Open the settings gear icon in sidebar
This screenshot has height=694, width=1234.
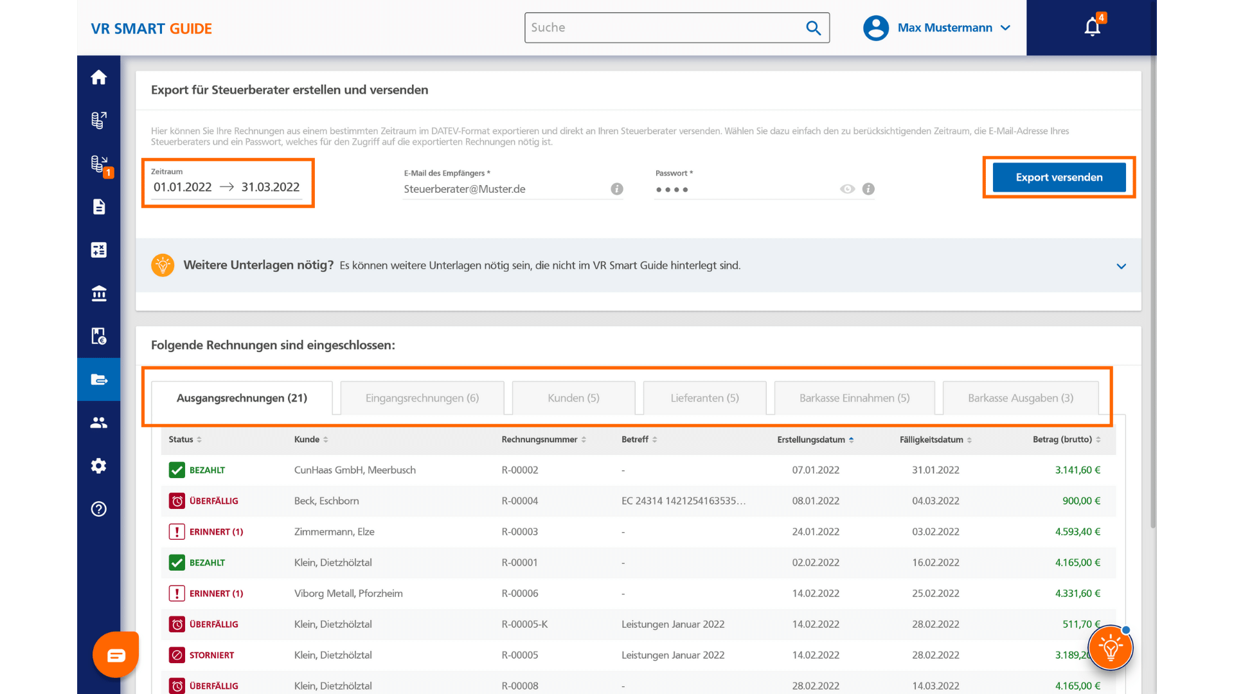coord(98,465)
